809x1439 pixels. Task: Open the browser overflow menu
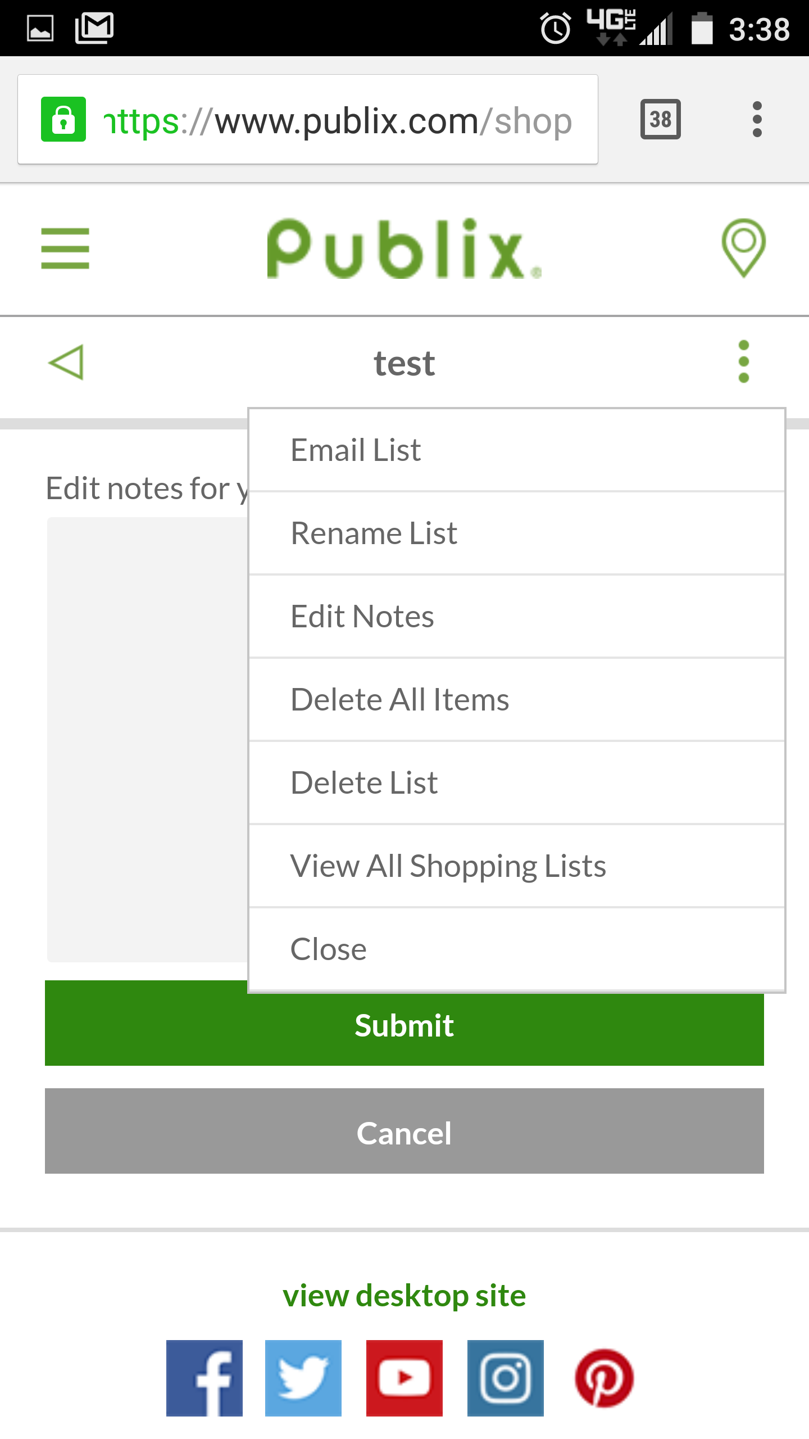click(757, 119)
